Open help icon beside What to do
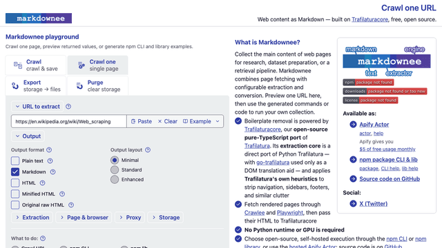This screenshot has width=442, height=248. (43, 238)
